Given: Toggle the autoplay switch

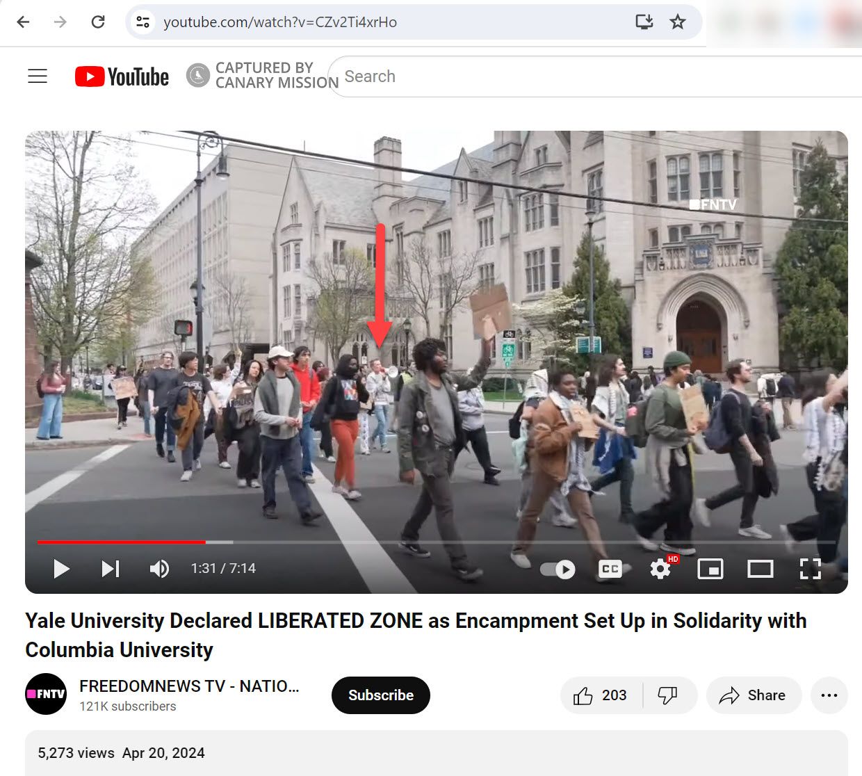Looking at the screenshot, I should pyautogui.click(x=558, y=569).
